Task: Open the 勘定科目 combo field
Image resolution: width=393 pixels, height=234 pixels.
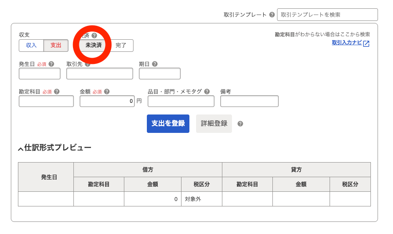Action: pos(46,101)
